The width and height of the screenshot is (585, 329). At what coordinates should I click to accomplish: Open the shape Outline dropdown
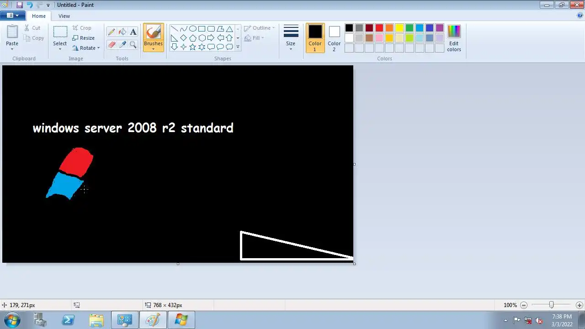(x=260, y=28)
